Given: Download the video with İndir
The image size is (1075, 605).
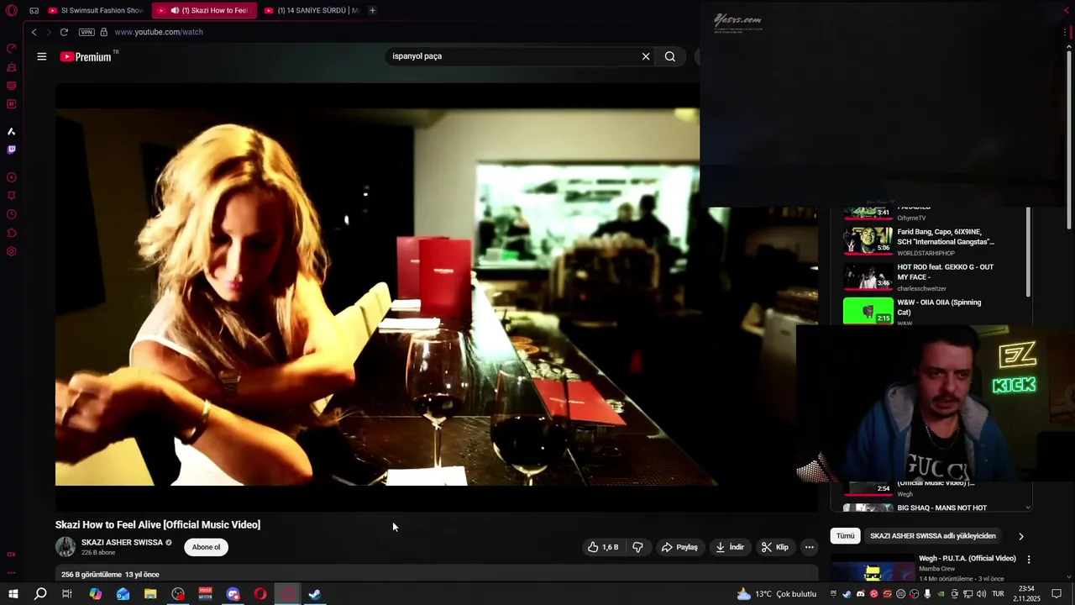Looking at the screenshot, I should point(730,547).
